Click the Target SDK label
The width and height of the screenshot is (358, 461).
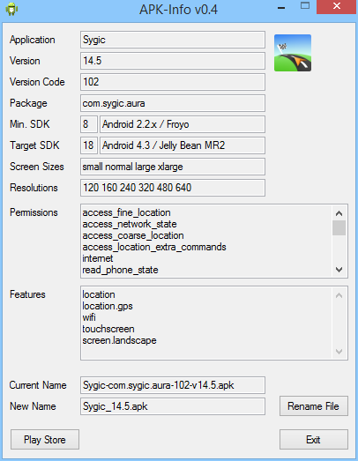click(34, 145)
